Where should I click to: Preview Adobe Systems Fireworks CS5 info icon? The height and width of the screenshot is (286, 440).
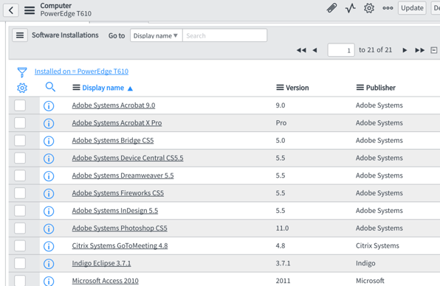pos(49,194)
